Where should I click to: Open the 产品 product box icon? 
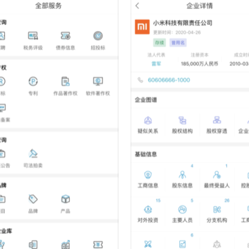66,199
